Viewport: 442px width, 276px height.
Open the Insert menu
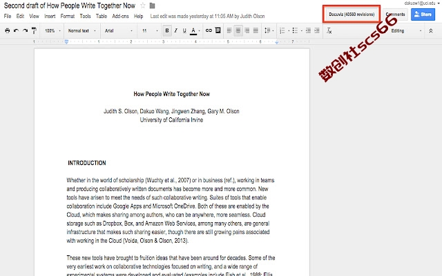(x=50, y=16)
